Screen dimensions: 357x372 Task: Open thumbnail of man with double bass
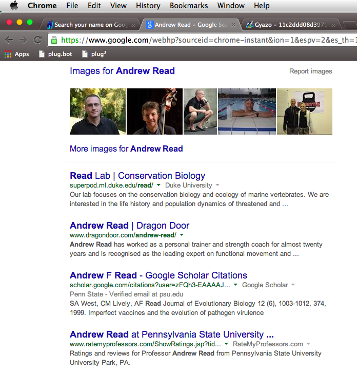155,111
